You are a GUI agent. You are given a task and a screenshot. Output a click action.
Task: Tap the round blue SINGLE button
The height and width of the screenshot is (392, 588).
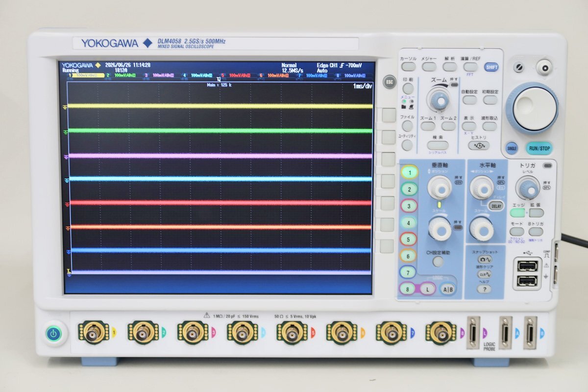(x=512, y=148)
